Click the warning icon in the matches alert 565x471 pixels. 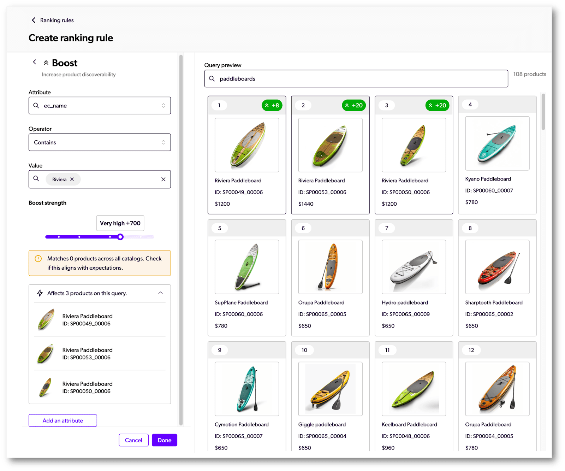click(38, 259)
